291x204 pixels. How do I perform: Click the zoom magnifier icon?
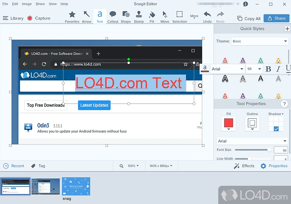point(121,166)
